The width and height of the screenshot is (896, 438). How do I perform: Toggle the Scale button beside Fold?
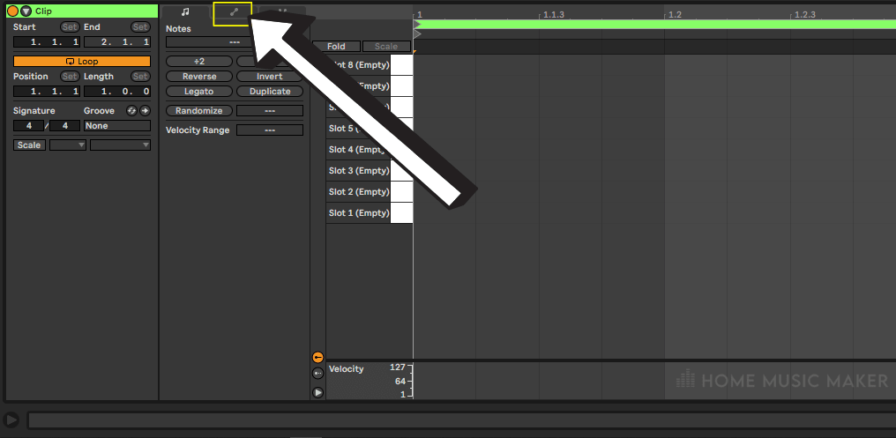pyautogui.click(x=386, y=46)
